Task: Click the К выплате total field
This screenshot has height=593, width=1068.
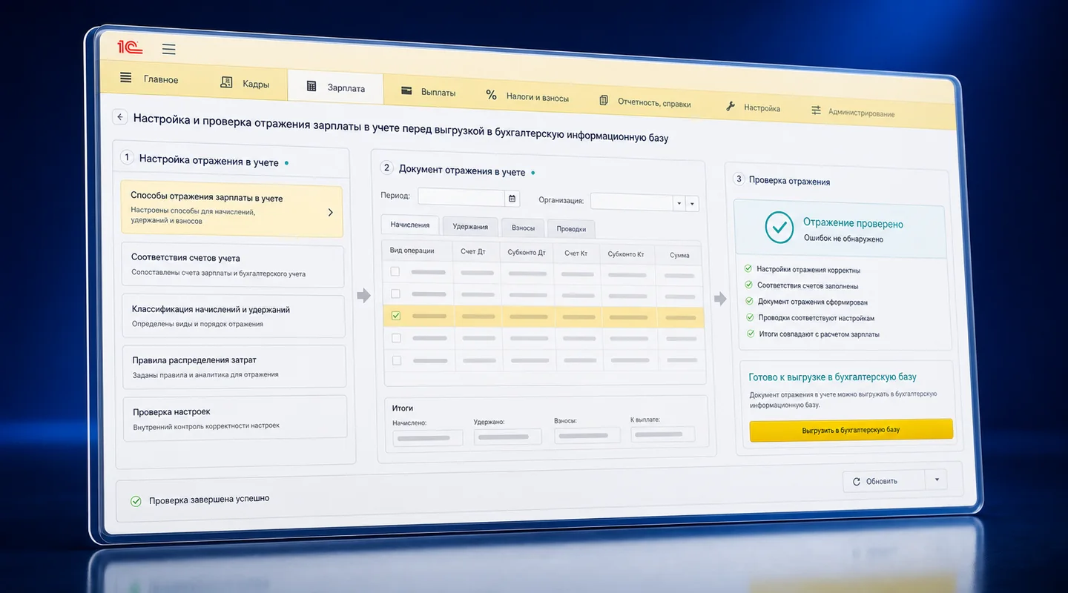Action: point(663,434)
